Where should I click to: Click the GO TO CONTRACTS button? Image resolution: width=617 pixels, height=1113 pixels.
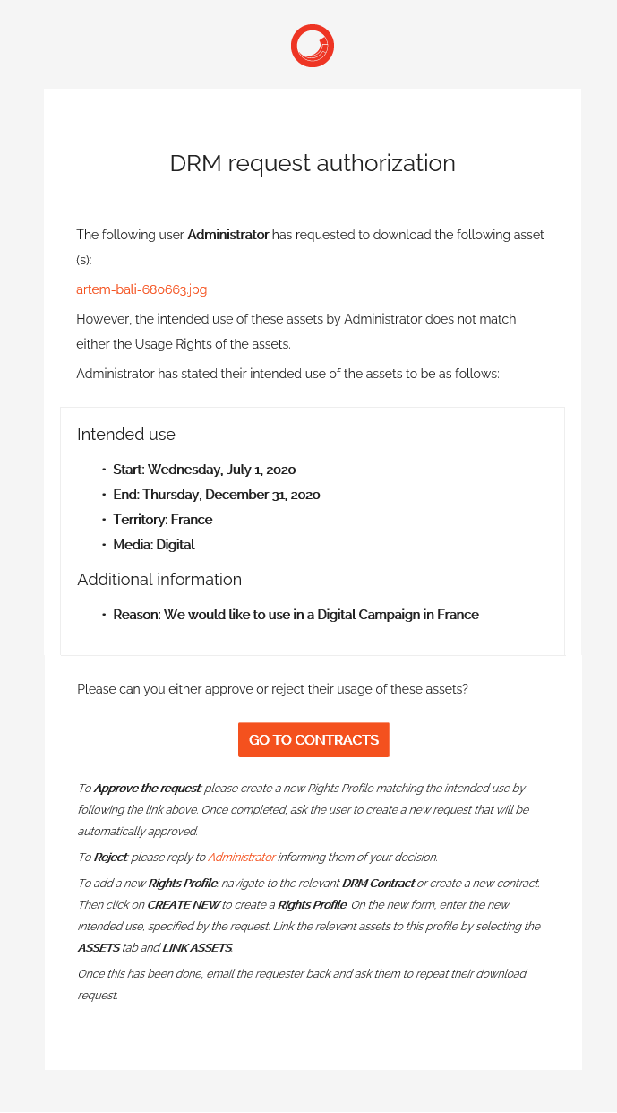313,739
